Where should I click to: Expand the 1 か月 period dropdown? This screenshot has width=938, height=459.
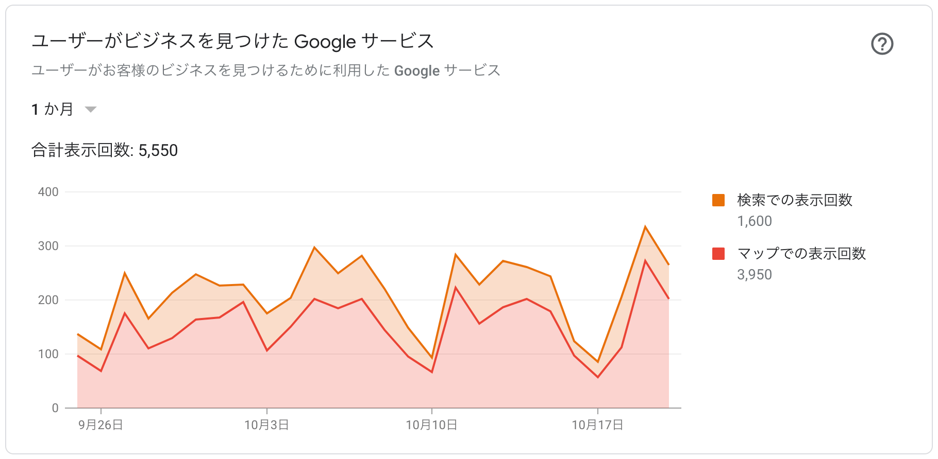pos(64,109)
